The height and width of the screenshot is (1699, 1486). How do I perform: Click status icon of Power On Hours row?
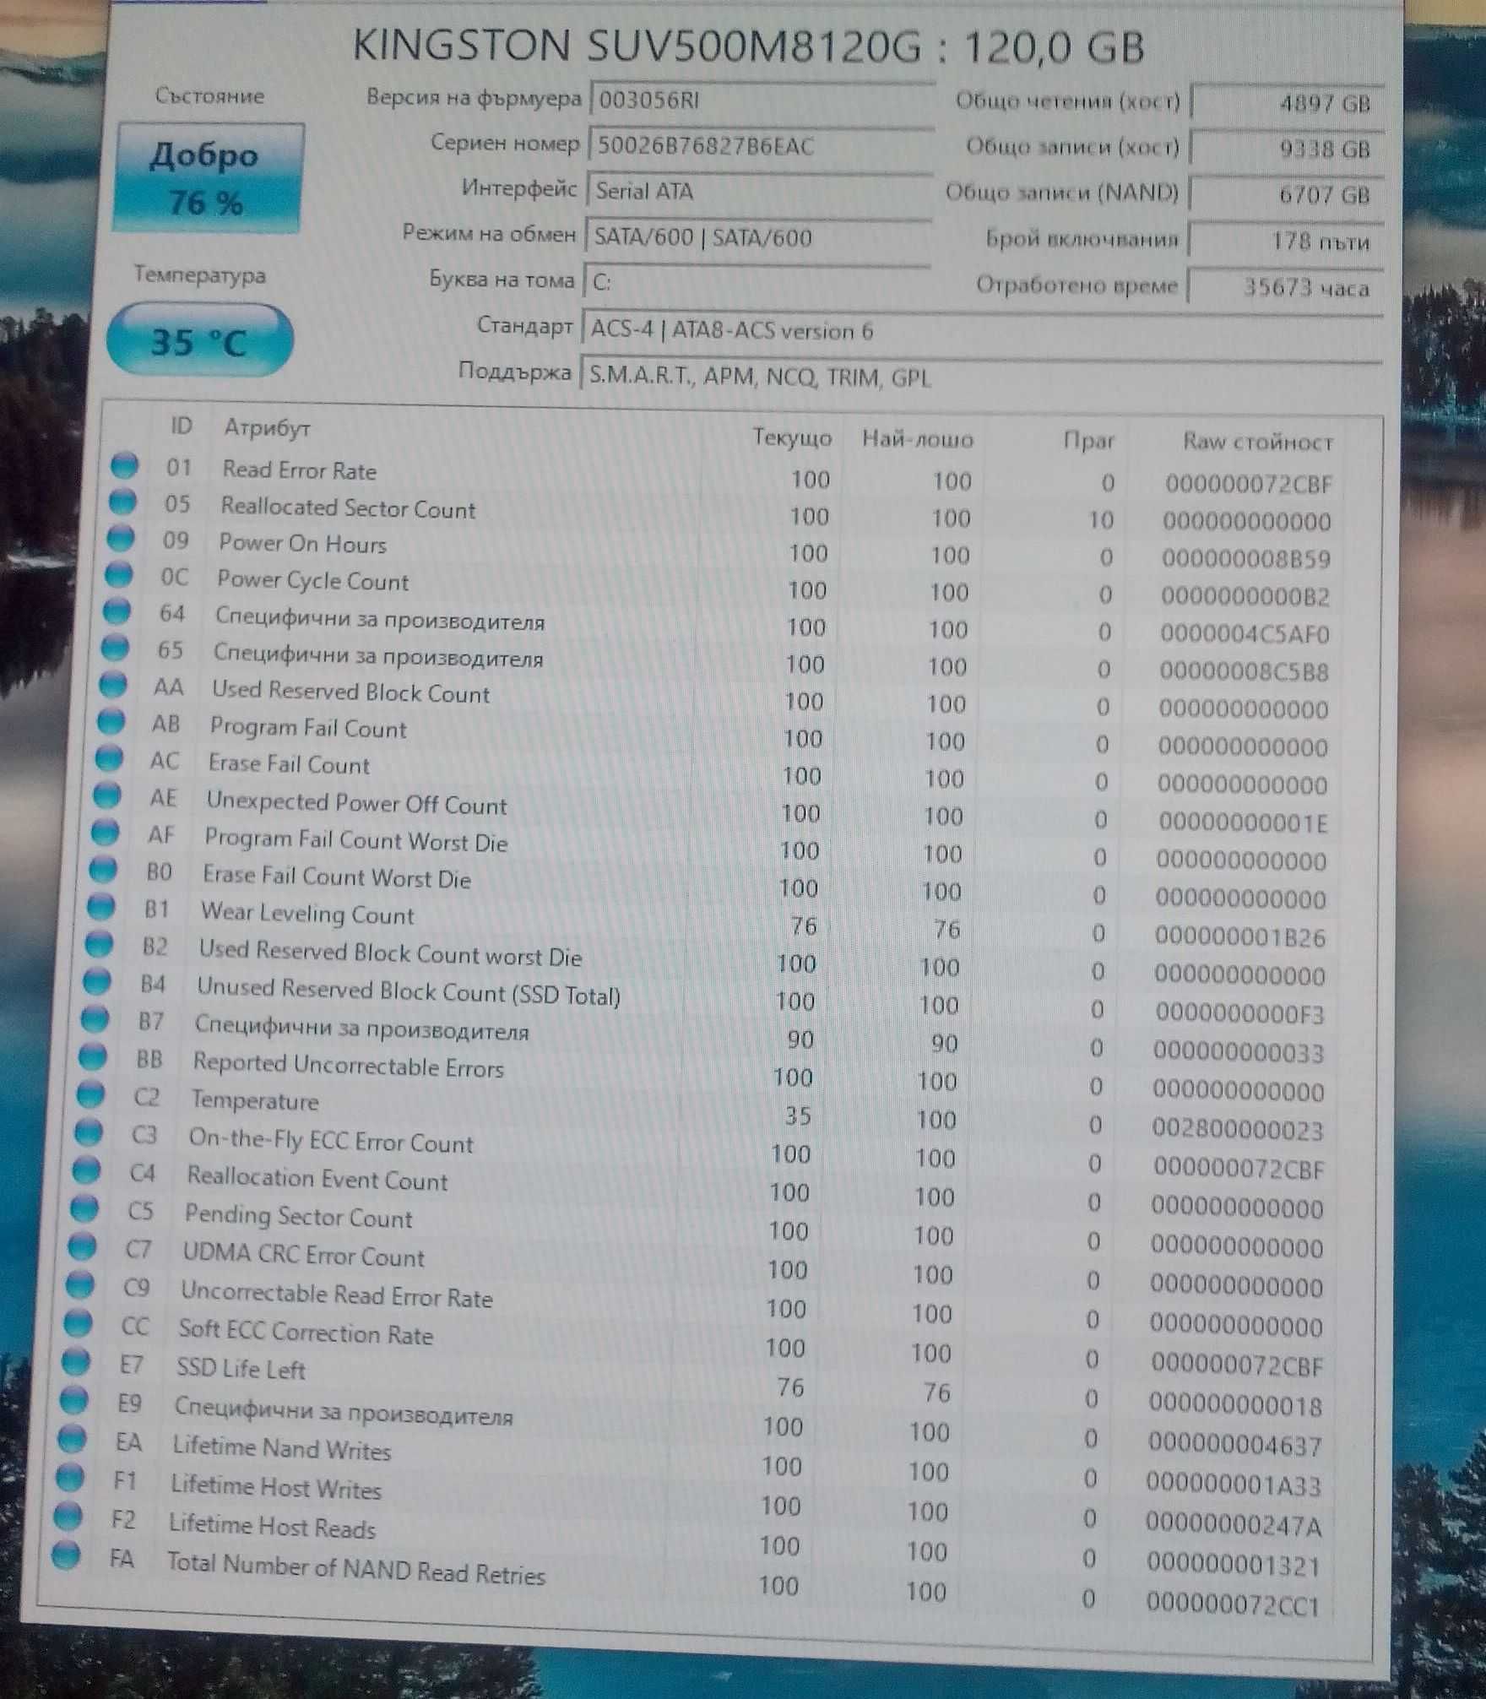click(121, 537)
